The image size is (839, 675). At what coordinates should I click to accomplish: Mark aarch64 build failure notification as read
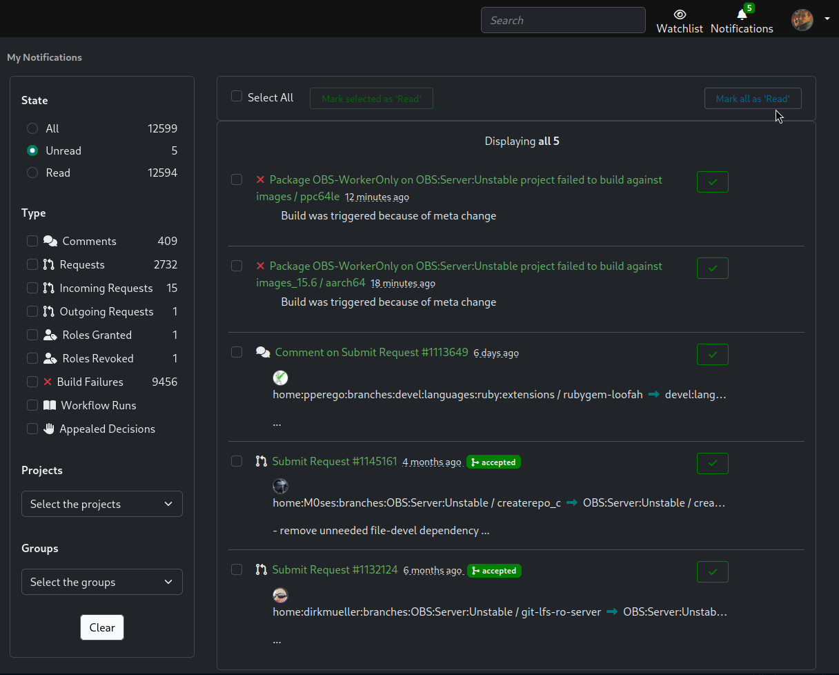[x=713, y=268]
